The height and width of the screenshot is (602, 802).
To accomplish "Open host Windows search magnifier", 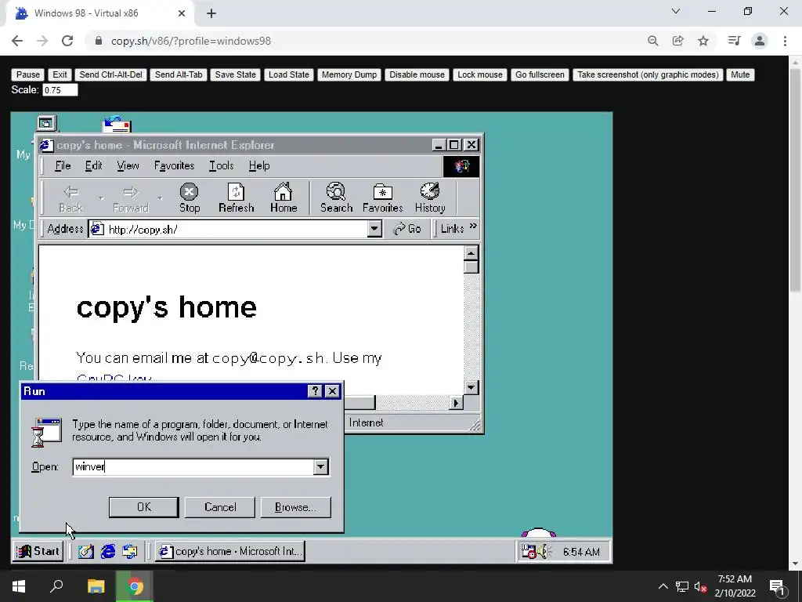I will [x=56, y=586].
